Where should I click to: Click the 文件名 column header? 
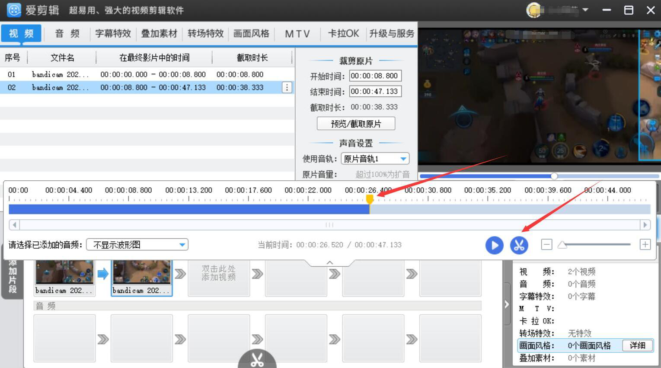pos(62,58)
